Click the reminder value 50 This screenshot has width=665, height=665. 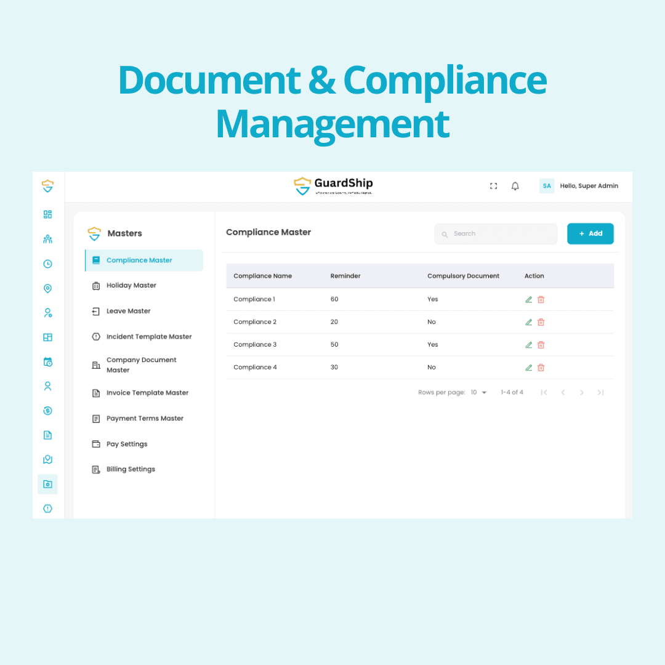(x=334, y=344)
